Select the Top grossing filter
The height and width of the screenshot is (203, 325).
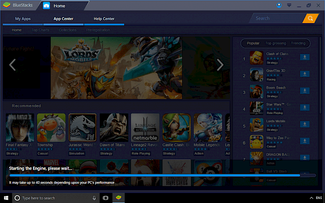pos(276,43)
